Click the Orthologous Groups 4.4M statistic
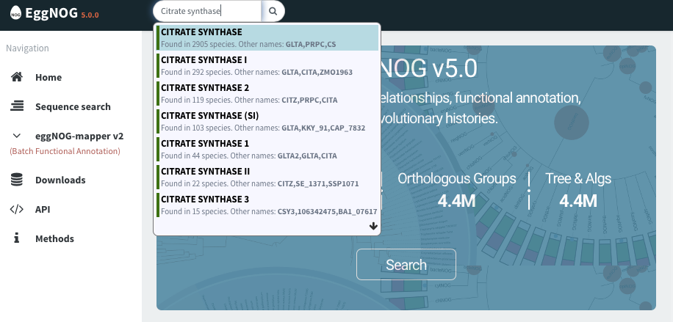The image size is (673, 322). 457,190
